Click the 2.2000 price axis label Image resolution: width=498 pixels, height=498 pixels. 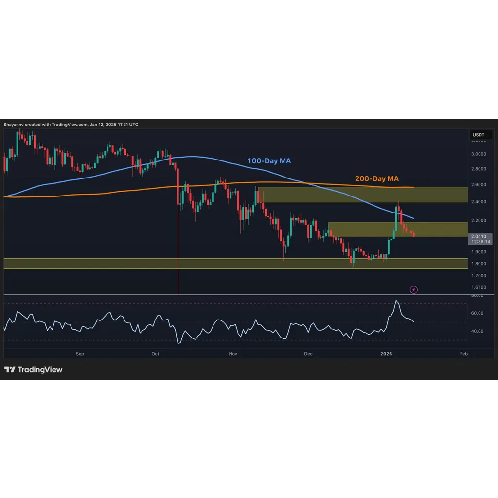(479, 221)
